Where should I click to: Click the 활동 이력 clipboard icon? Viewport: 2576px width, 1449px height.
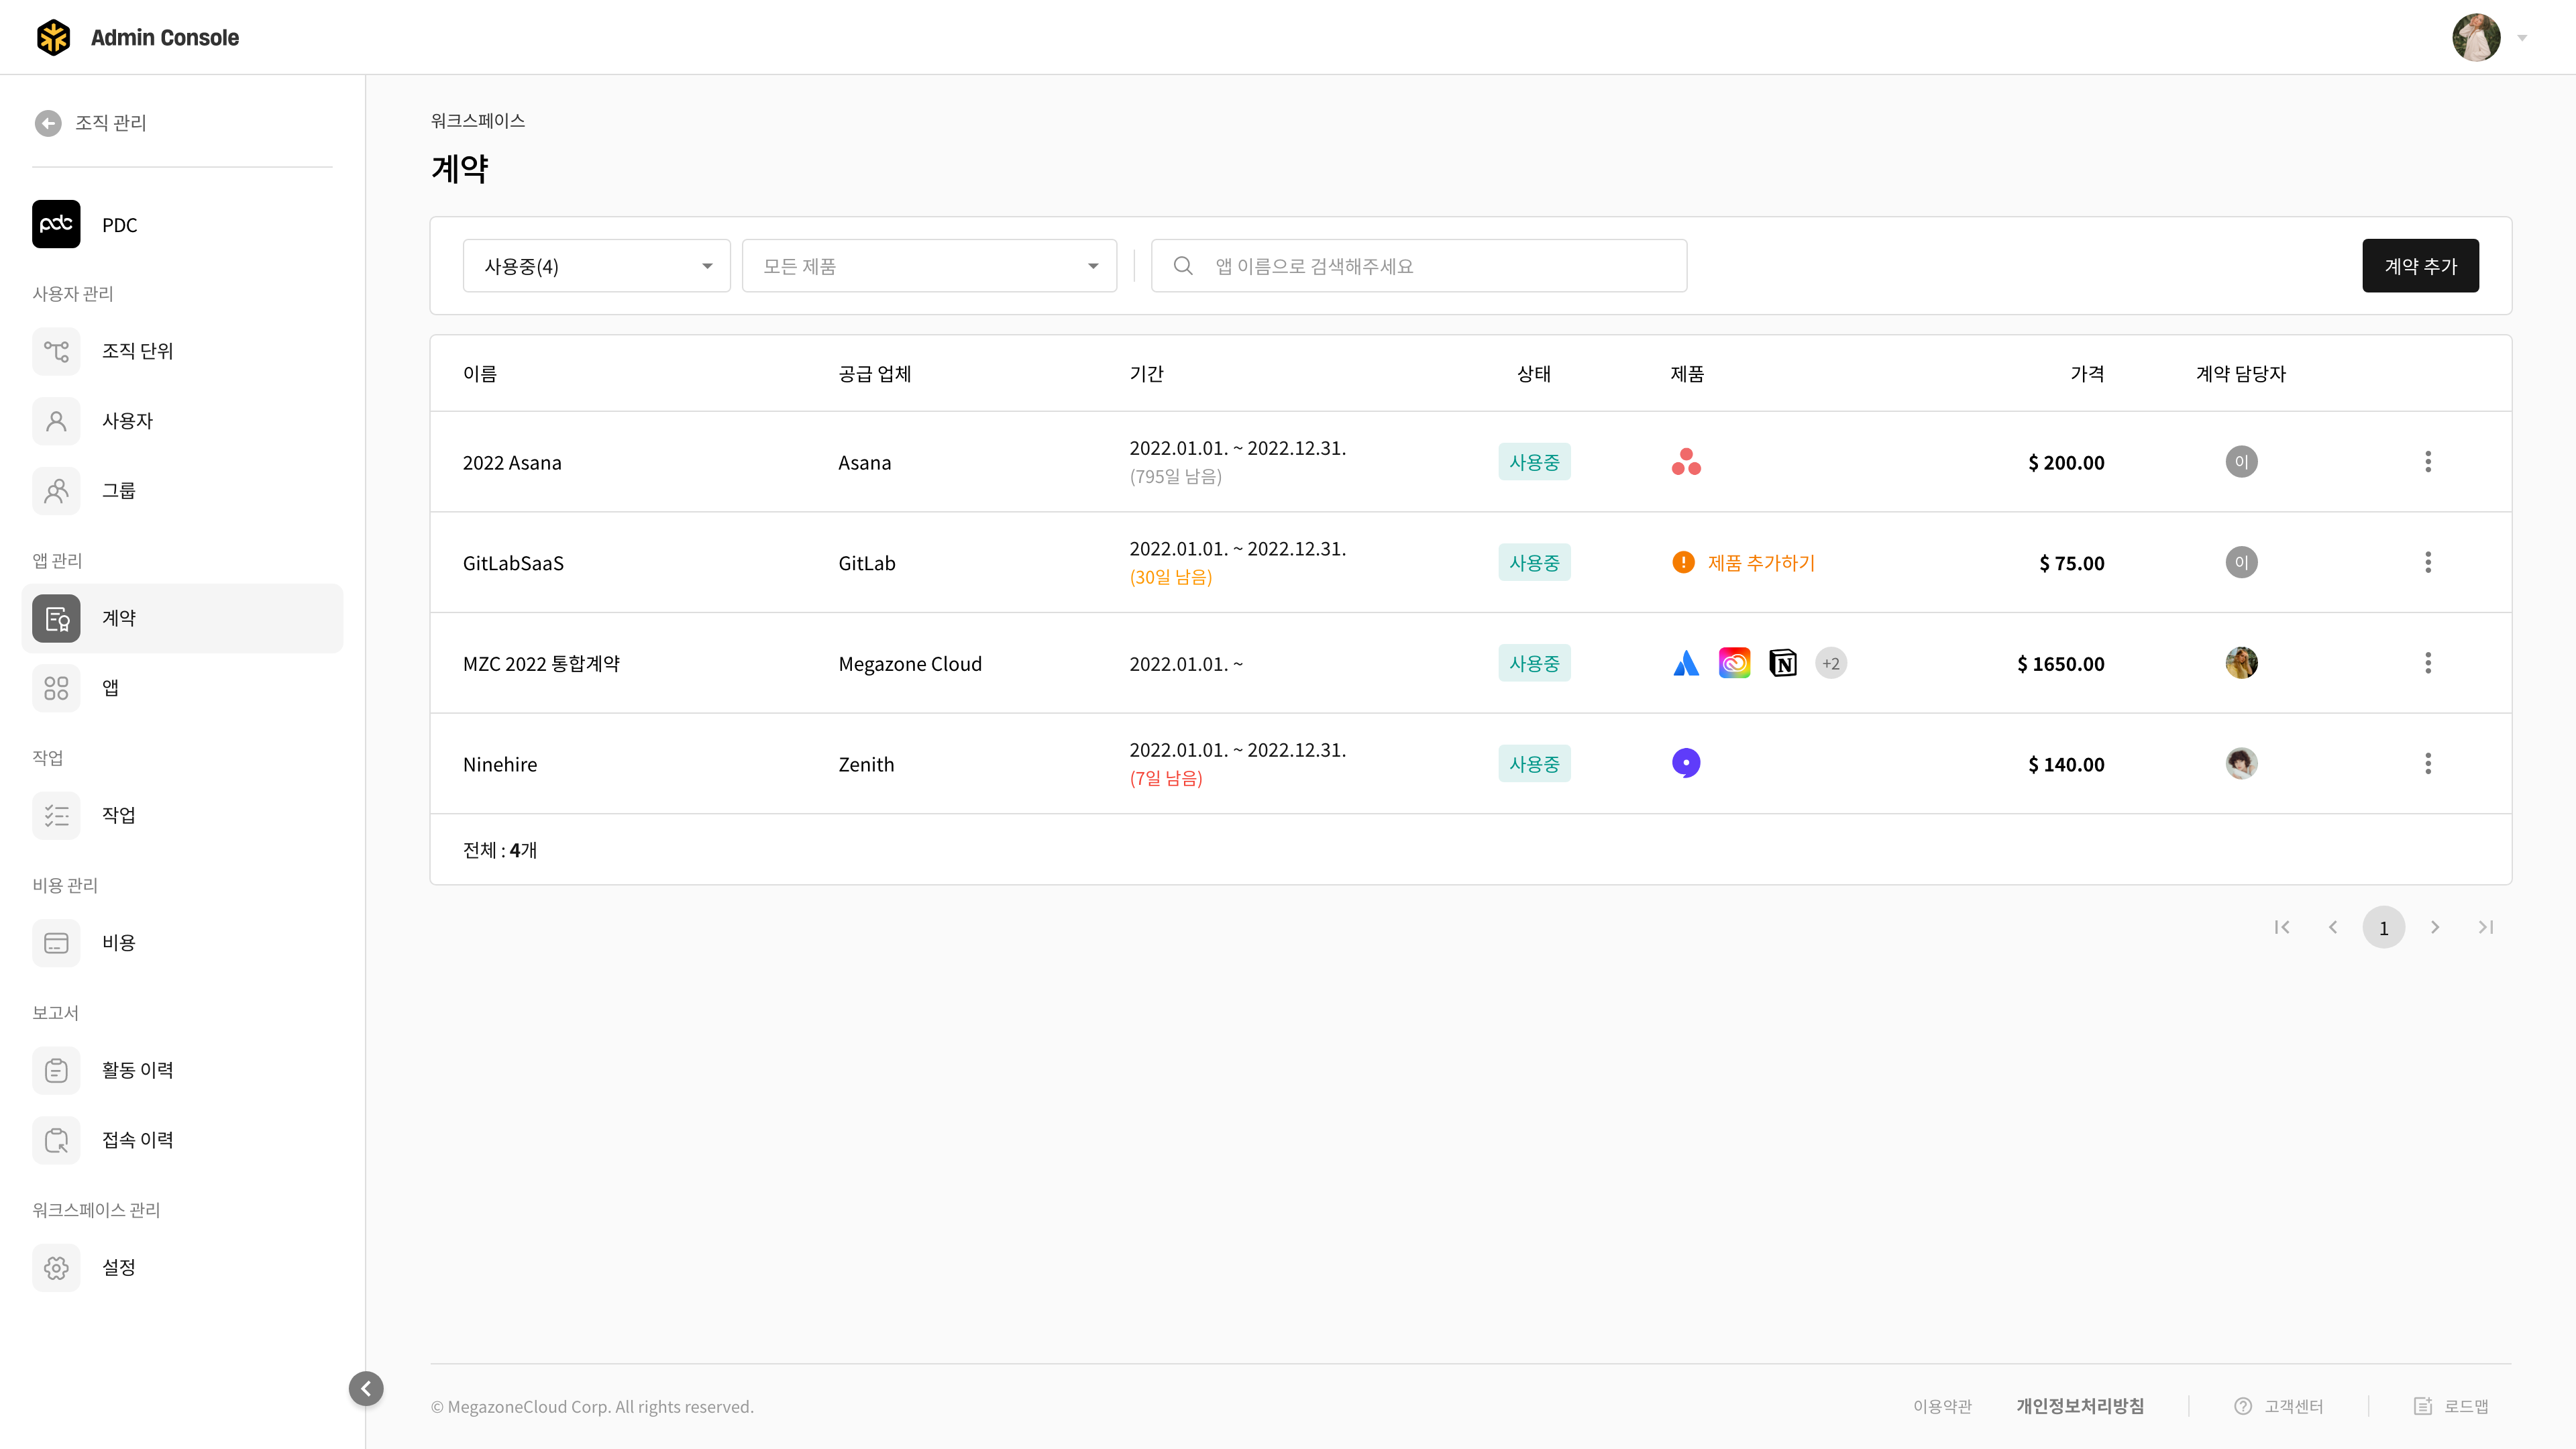click(x=56, y=1070)
